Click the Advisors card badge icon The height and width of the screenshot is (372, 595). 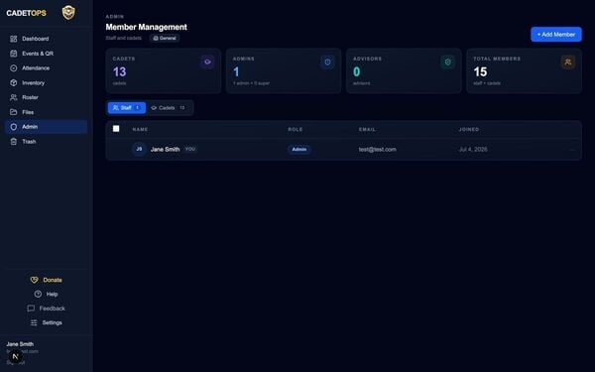(448, 62)
